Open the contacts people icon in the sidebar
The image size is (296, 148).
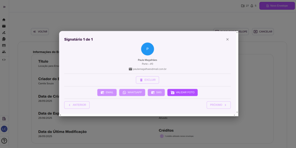(4, 52)
